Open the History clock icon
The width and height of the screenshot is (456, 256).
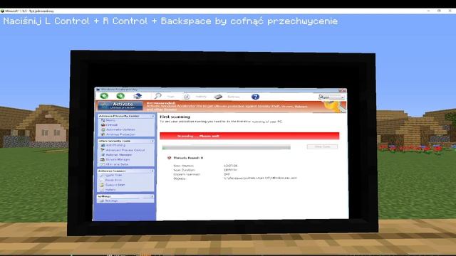point(187,97)
